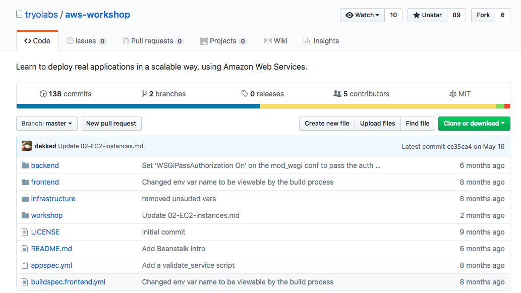Screen dimensions: 521x293
Task: Fork the aws-workshop repository
Action: [x=483, y=15]
